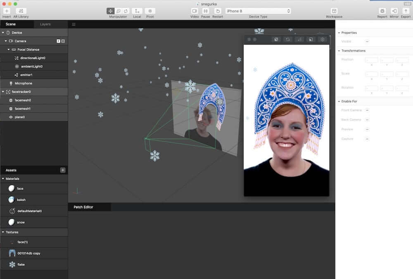This screenshot has height=279, width=413.
Task: Collapse the Materials assets section
Action: pyautogui.click(x=3, y=179)
